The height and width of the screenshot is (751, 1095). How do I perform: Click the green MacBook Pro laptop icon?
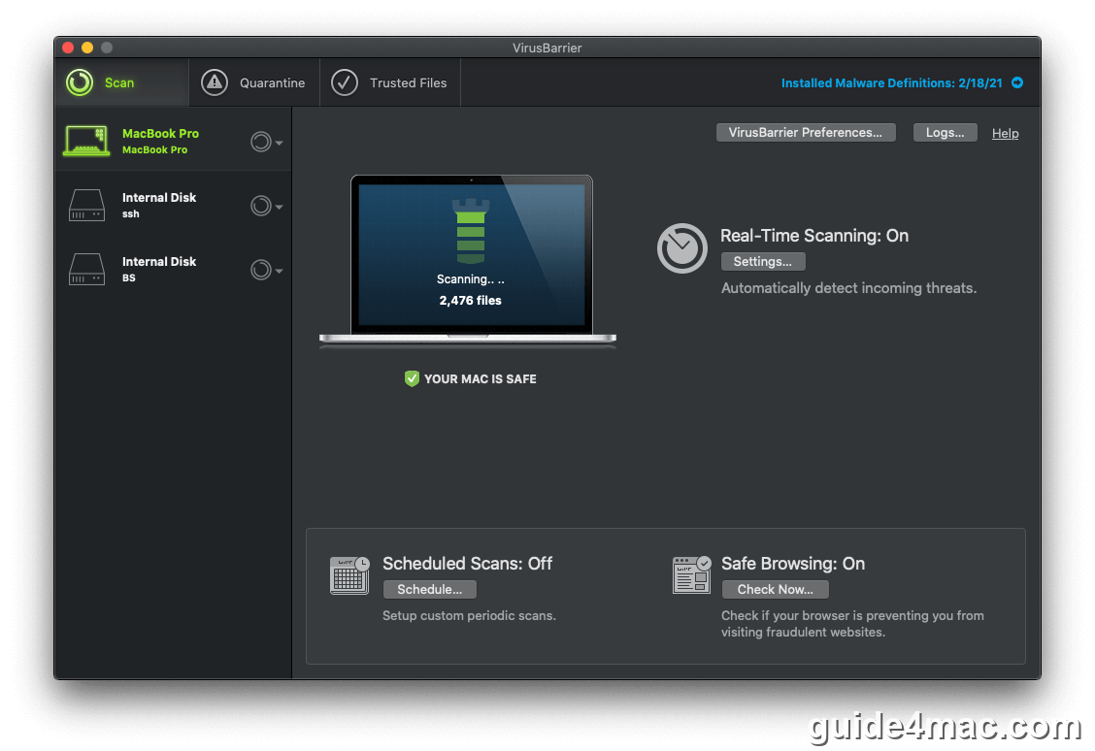point(86,141)
